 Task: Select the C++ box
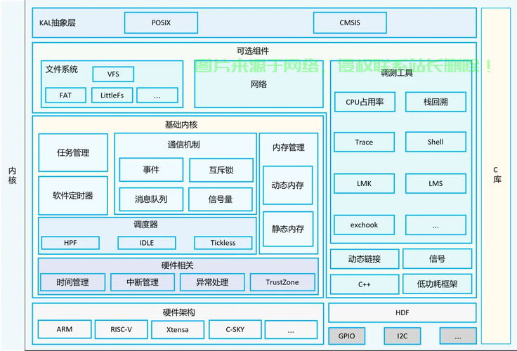[x=365, y=284]
